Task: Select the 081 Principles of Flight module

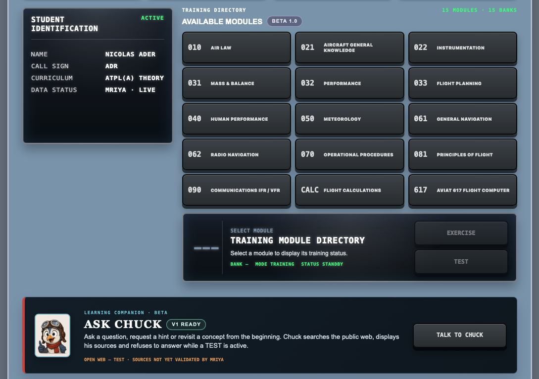Action: [463, 154]
